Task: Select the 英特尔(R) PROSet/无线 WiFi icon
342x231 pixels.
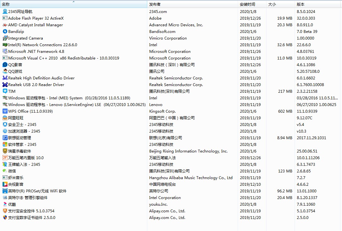Action: [x=5, y=191]
